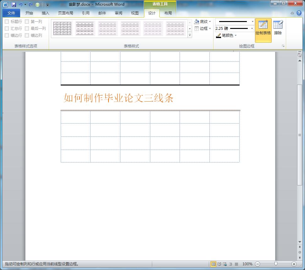The width and height of the screenshot is (305, 270).
Task: Enable the First Column (第一列) checkbox
Action: [27, 21]
